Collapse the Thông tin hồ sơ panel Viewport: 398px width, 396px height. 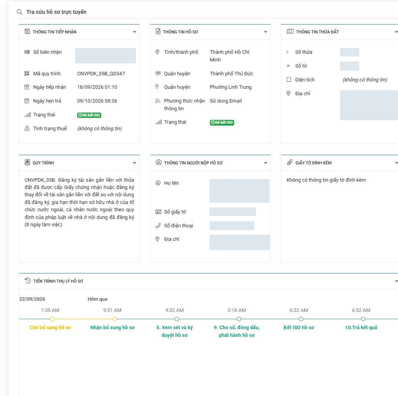[x=266, y=32]
